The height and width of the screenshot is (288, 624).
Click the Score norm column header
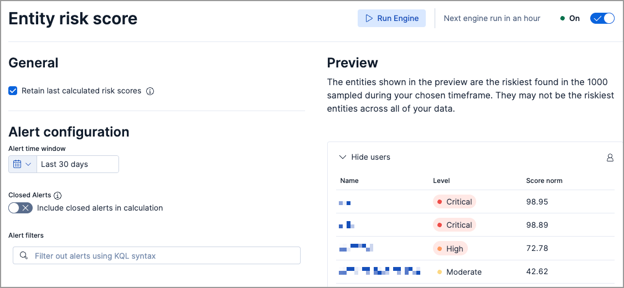(544, 181)
